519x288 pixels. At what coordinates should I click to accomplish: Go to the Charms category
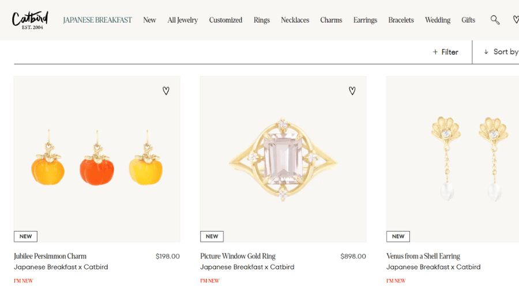click(331, 20)
